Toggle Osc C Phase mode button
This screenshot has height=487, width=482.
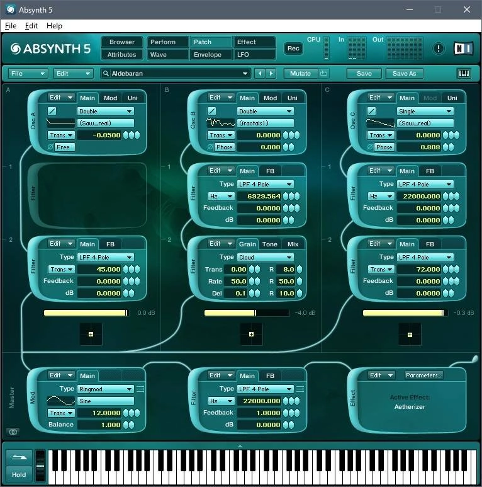tap(384, 147)
